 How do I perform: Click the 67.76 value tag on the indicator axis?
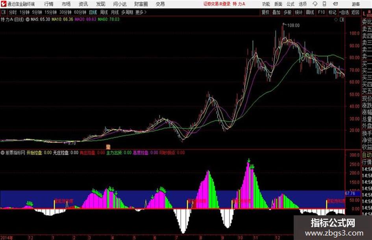click(x=350, y=193)
